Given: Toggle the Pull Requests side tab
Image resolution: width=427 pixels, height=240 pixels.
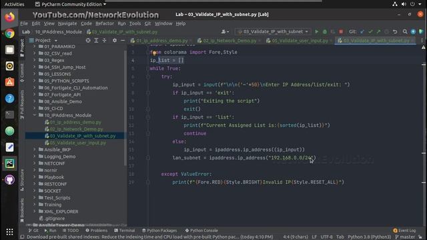Looking at the screenshot, I should 22,104.
